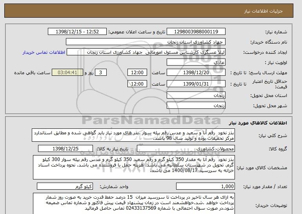Select the delivery city field زنجان

[196, 106]
